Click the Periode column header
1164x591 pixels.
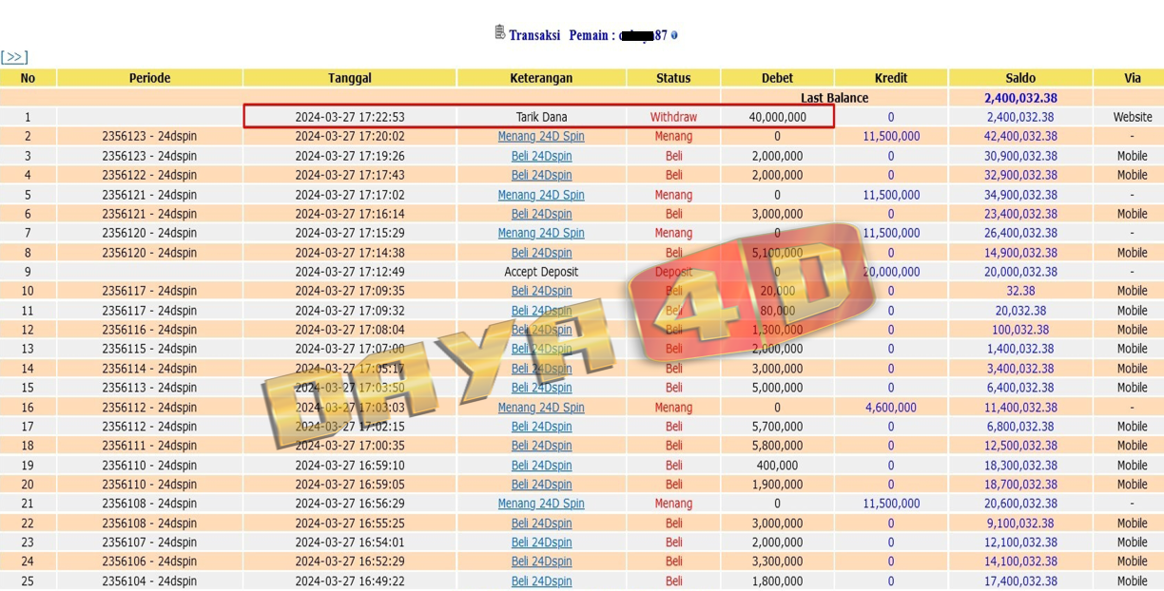(x=149, y=78)
